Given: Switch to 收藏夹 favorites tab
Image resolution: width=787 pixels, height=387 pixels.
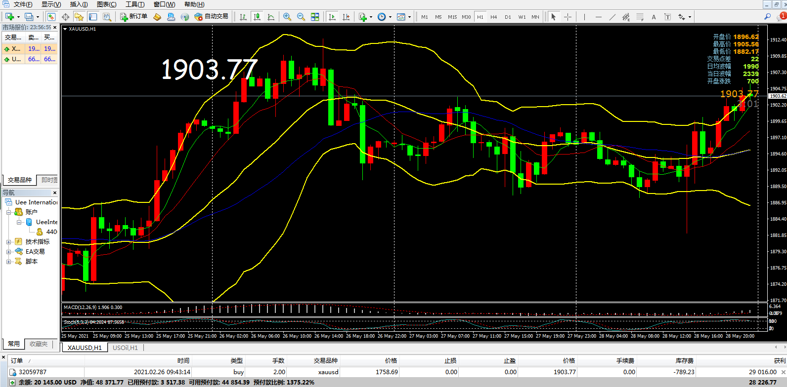Looking at the screenshot, I should [x=39, y=344].
